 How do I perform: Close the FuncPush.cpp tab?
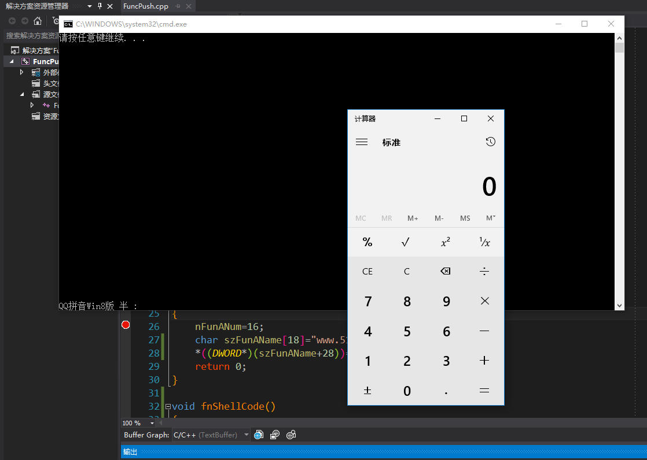189,6
